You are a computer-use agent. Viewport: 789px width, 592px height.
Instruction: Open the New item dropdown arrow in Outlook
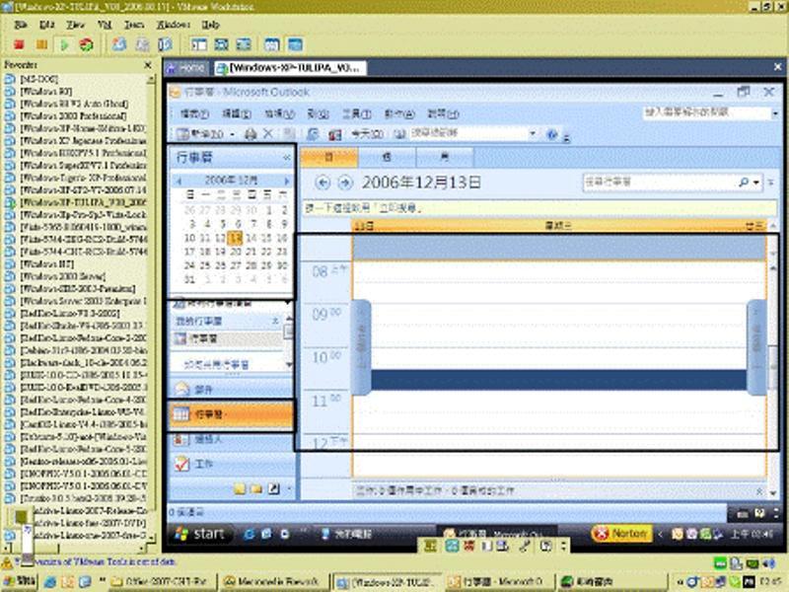tap(232, 134)
